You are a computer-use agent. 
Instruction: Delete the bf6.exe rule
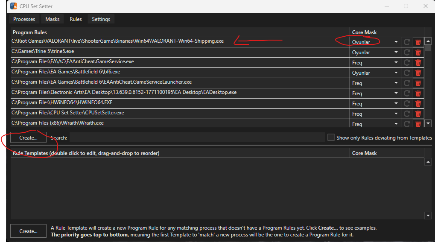click(x=418, y=73)
